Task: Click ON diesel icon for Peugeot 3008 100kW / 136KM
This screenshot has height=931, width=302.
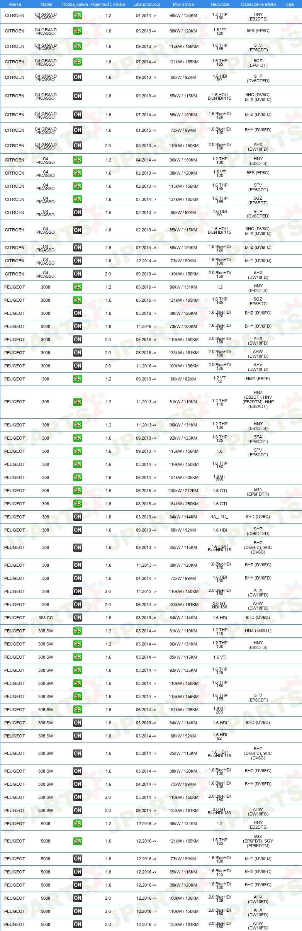Action: click(78, 366)
